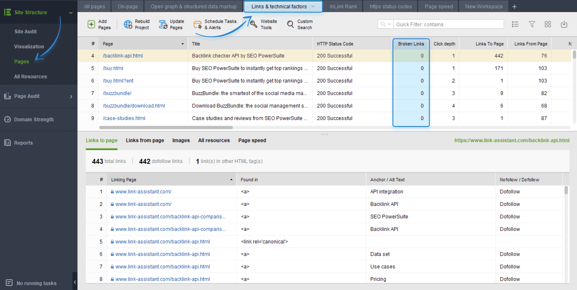
Task: Select the 'Use cases' anchor text cell
Action: pos(431,267)
